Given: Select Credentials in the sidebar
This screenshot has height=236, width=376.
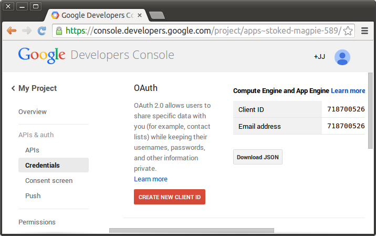Looking at the screenshot, I should (54, 165).
